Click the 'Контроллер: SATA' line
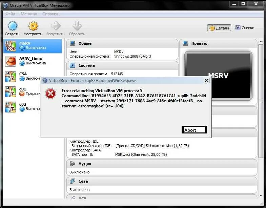The image size is (266, 208). coord(85,150)
